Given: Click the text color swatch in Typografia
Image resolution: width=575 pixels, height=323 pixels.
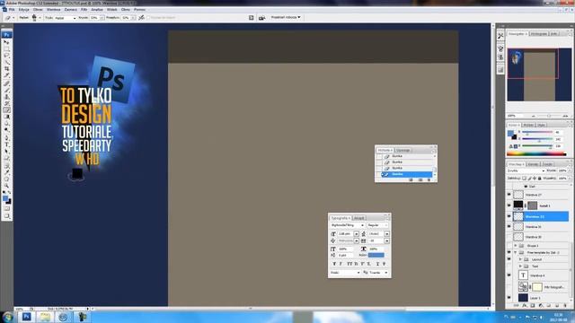Looking at the screenshot, I should [x=376, y=255].
